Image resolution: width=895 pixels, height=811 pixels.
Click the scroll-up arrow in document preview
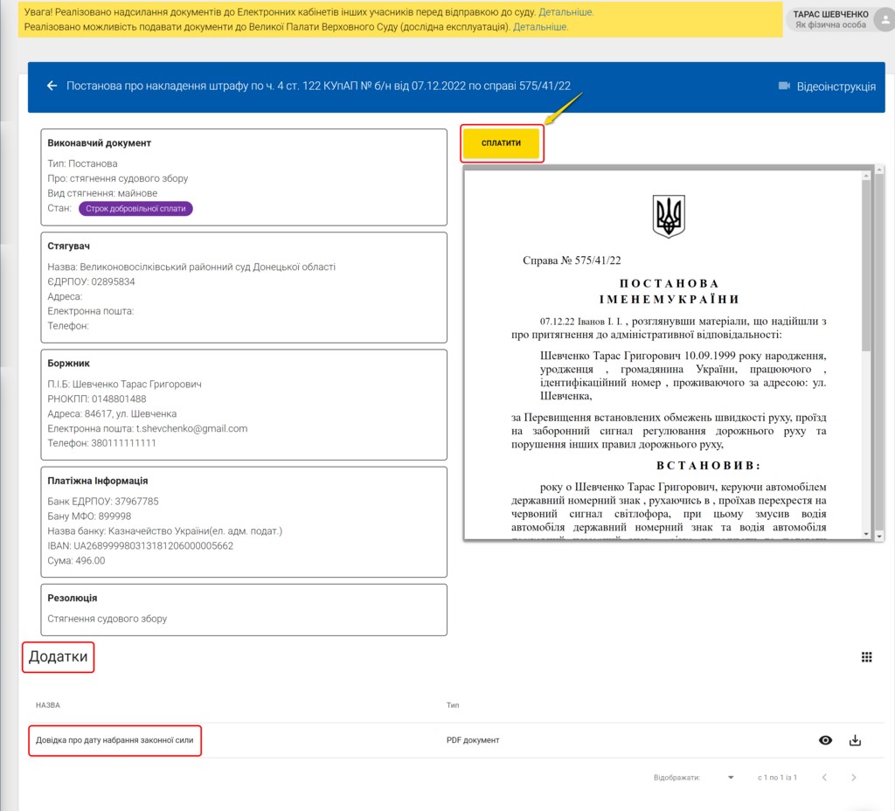tap(866, 170)
